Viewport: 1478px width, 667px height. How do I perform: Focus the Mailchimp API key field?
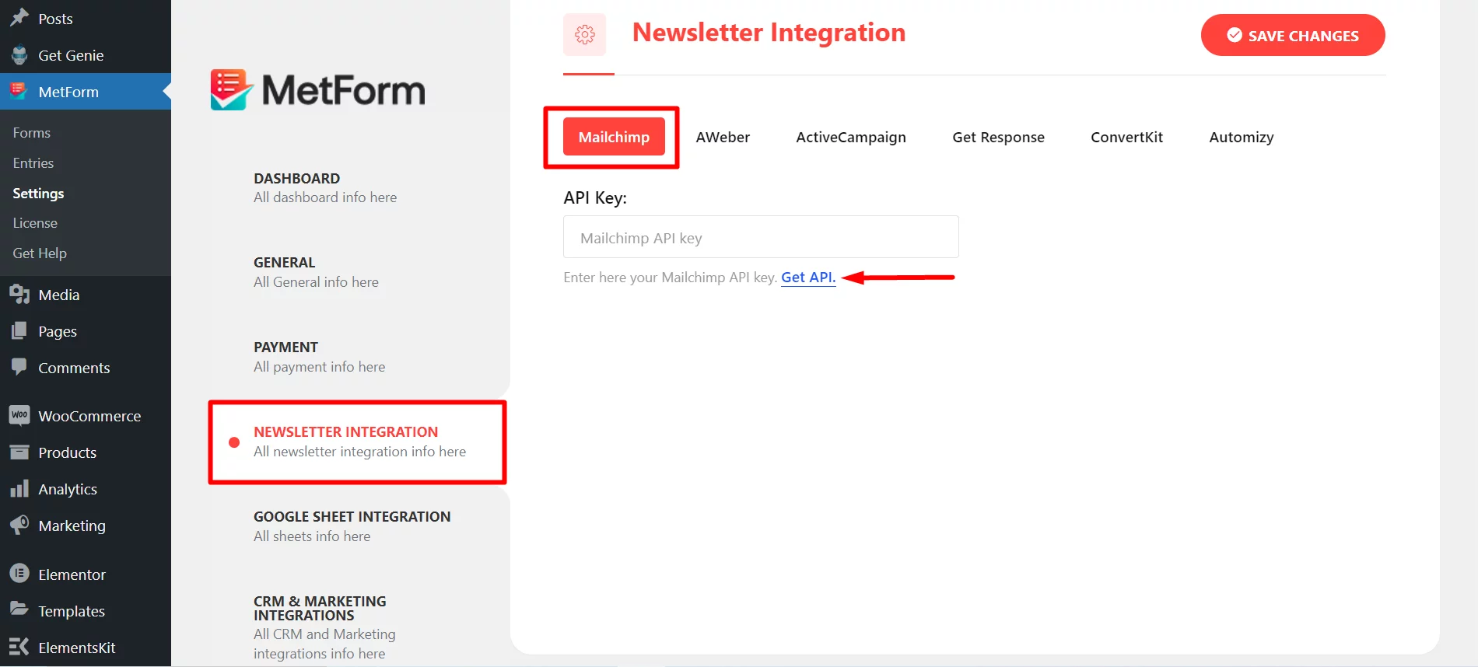click(x=760, y=237)
